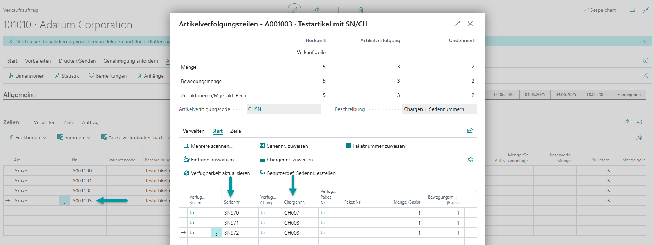
Task: Switch to Verwalten tab in dialog
Action: 194,131
